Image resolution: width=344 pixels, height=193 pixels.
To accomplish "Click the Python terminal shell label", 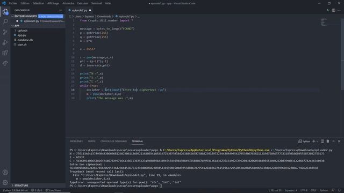I will 304,142.
